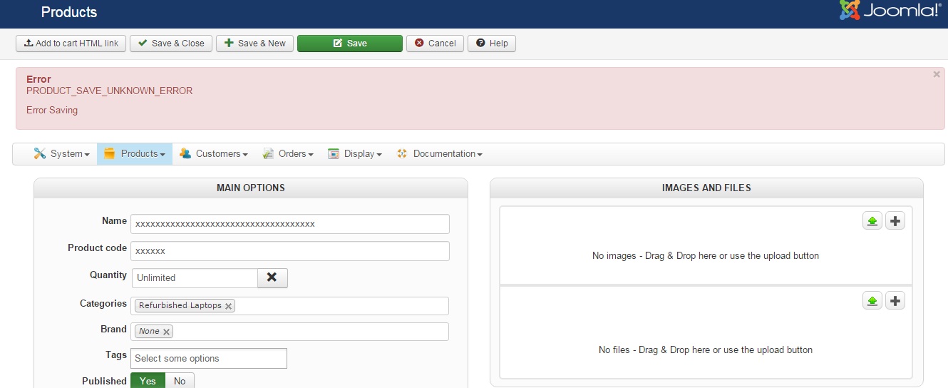Clear the Quantity field with X button
Screen dimensions: 948x388
(x=272, y=277)
